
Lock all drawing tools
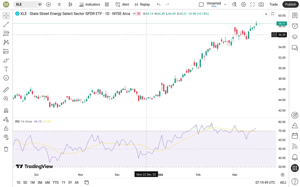[6, 128]
